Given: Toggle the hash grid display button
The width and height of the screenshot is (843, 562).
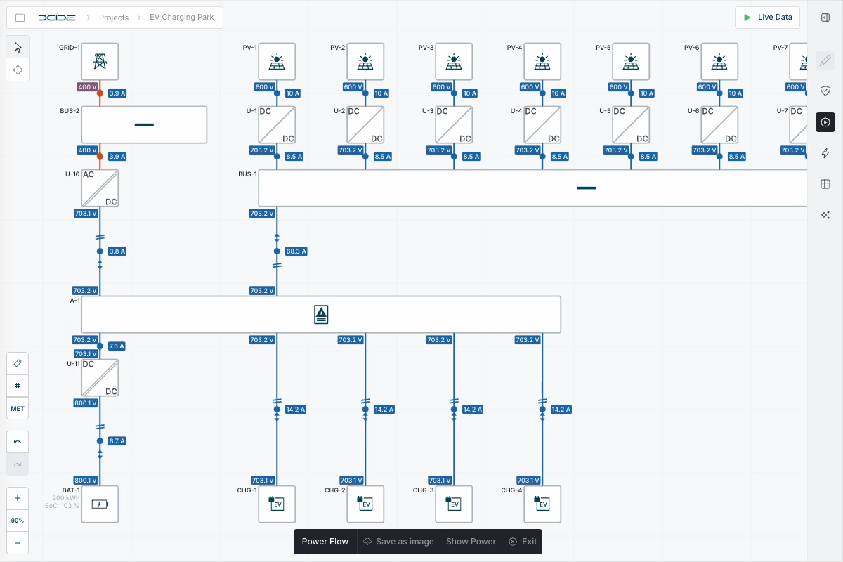Looking at the screenshot, I should point(18,386).
